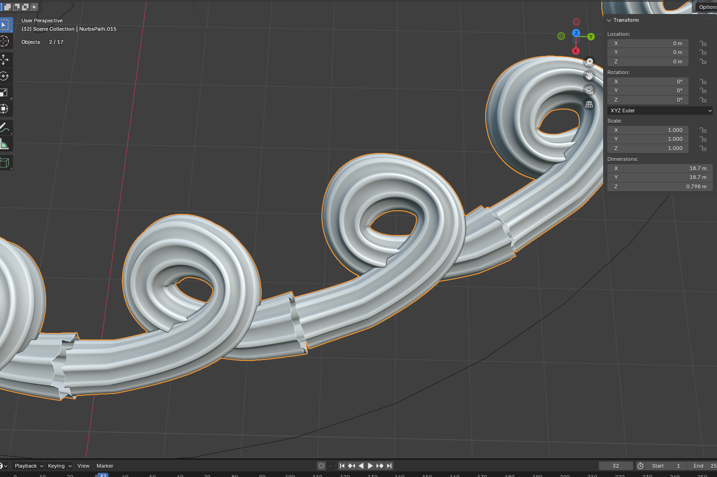
Task: Switch perspective/orthographic grid icon
Action: pos(590,104)
